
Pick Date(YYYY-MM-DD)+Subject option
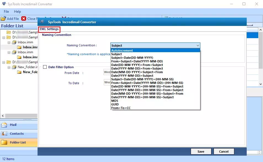(x=155, y=76)
